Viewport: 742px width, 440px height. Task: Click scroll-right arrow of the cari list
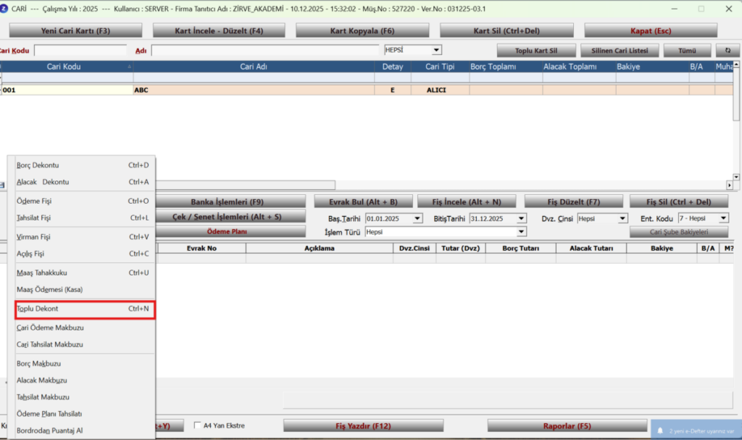coord(729,185)
